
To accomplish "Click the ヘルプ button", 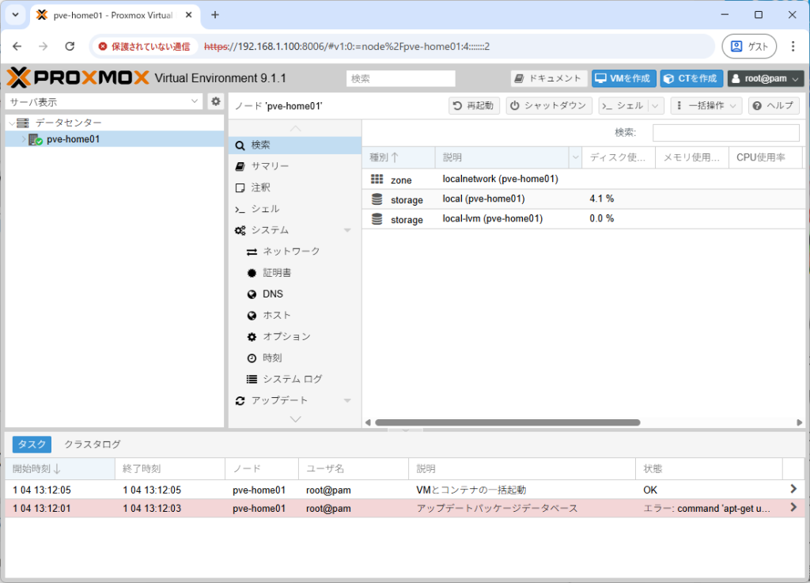I will pos(773,105).
